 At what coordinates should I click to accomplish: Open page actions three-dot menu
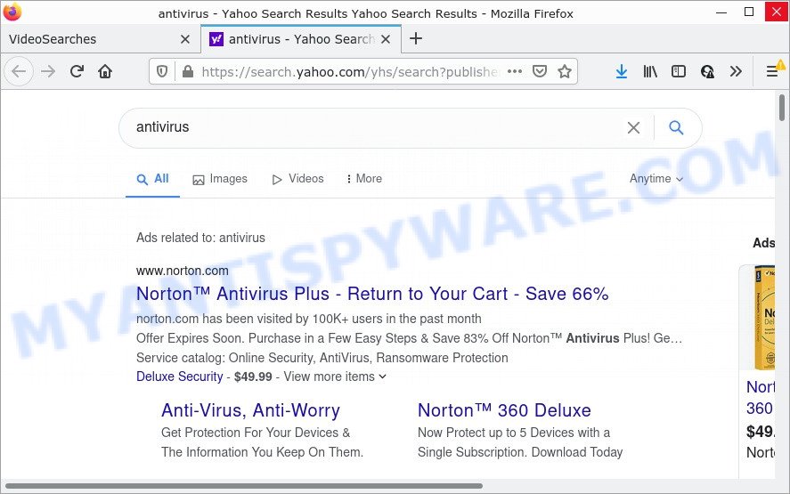pyautogui.click(x=515, y=71)
